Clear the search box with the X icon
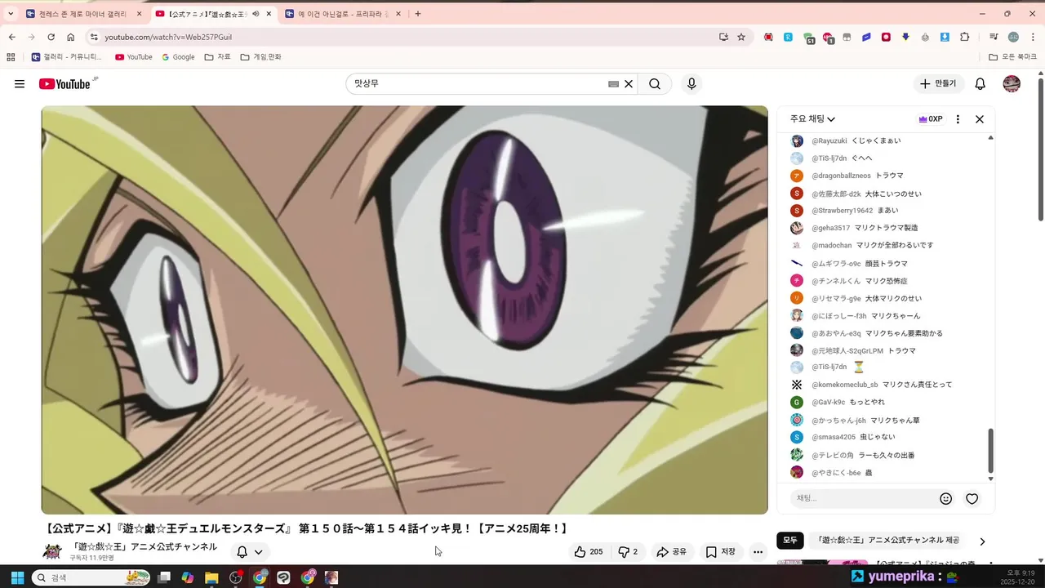Screen dimensions: 1045x588 [x=629, y=84]
